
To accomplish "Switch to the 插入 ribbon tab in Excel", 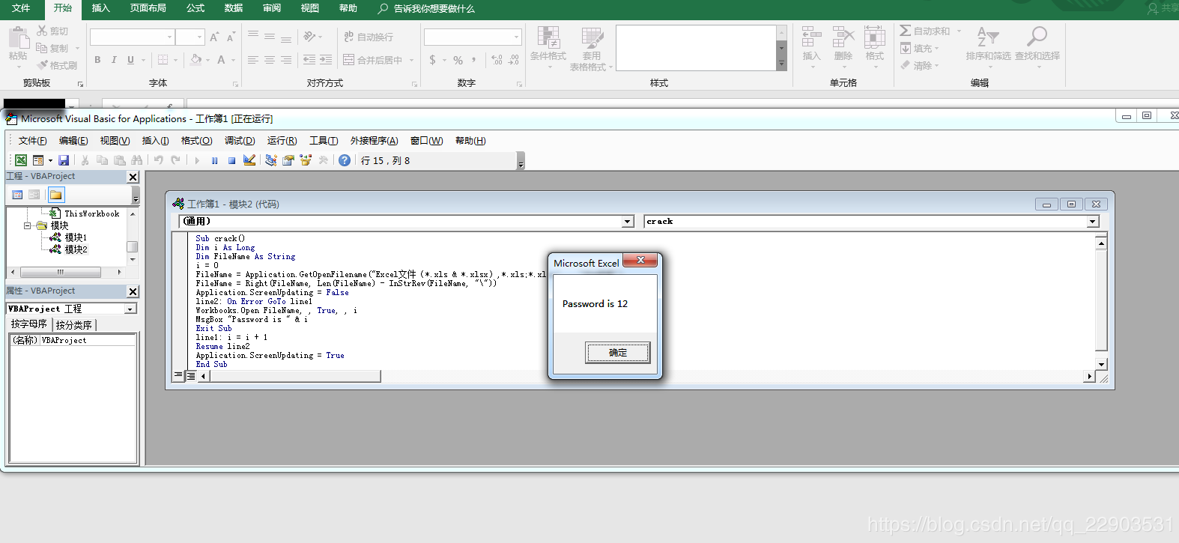I will [x=100, y=8].
